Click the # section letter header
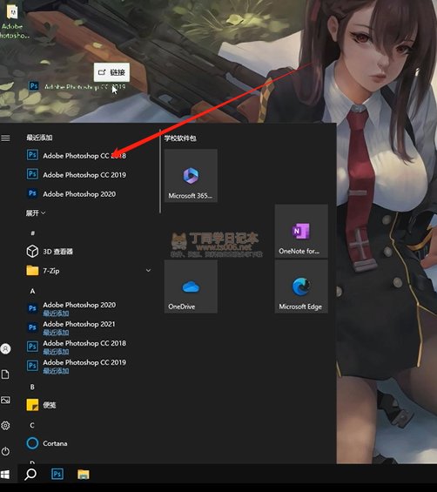This screenshot has height=492, width=437. tap(32, 233)
